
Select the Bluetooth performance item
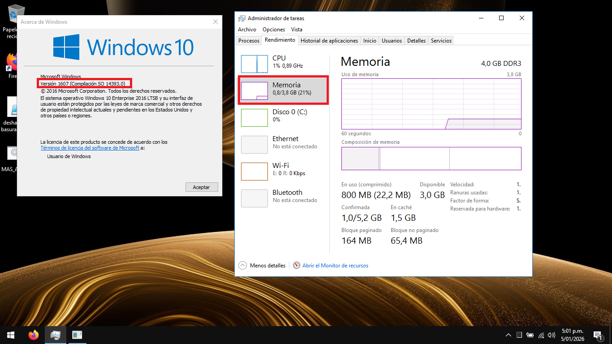282,197
